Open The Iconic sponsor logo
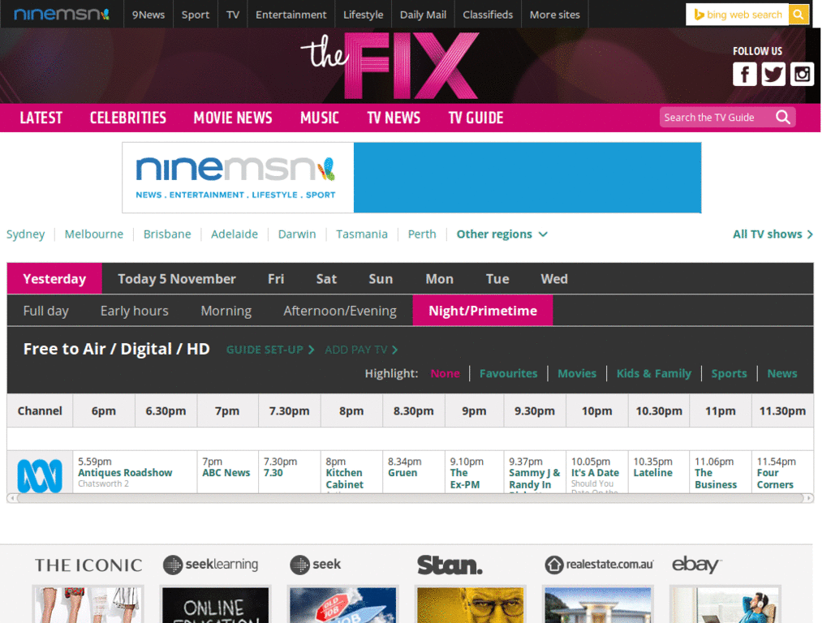The height and width of the screenshot is (623, 831). point(88,565)
